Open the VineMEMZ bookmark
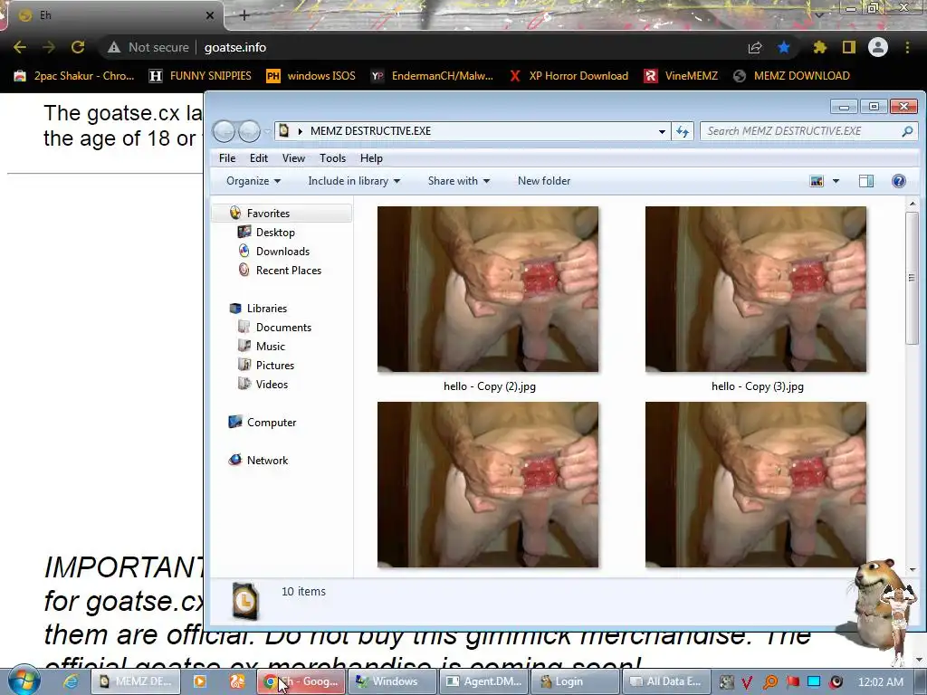Viewport: 927px width, 695px height. pos(681,76)
